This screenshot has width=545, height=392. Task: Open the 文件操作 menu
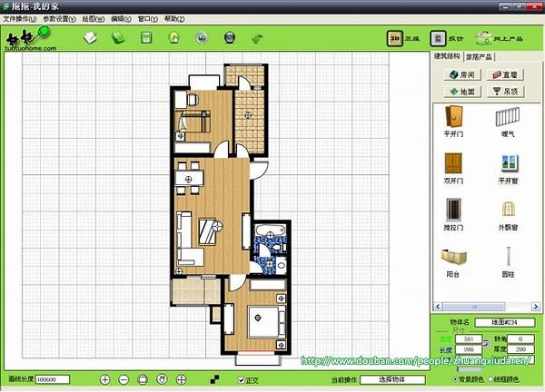coord(20,18)
